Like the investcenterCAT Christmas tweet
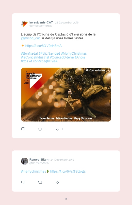 tap(57, 129)
